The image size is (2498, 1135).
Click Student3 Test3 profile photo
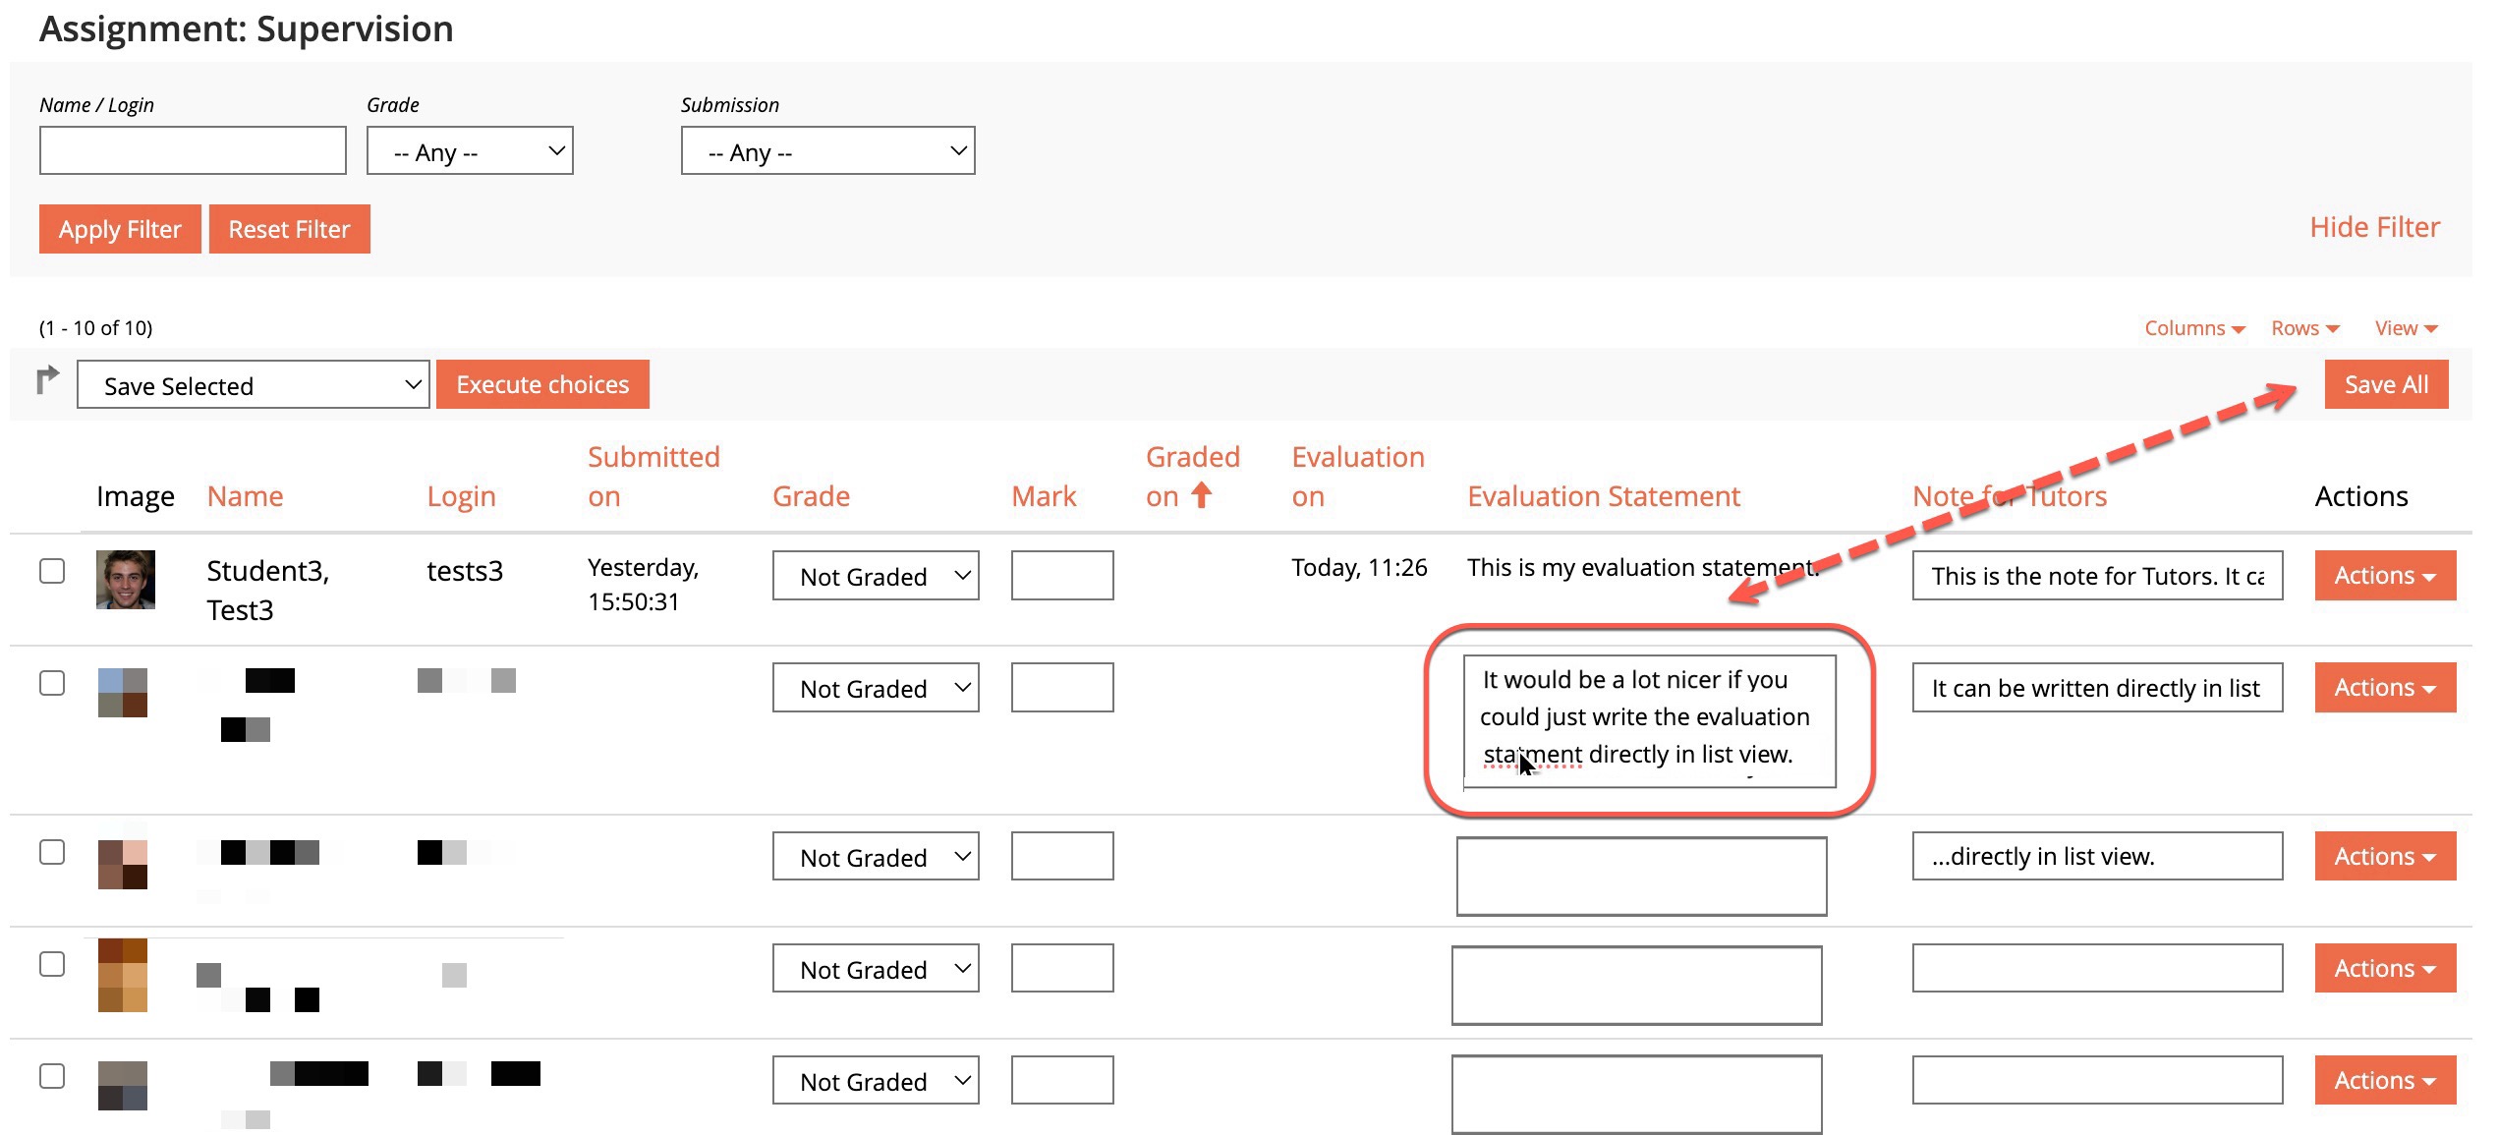[x=126, y=580]
